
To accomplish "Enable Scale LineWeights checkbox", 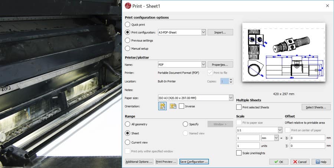I will pos(239,153).
